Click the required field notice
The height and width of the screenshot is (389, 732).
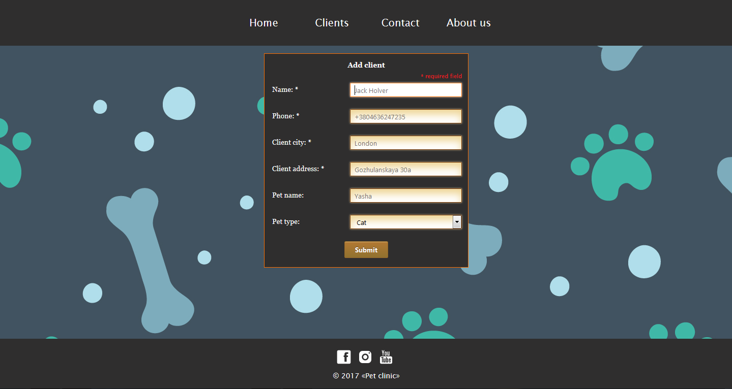(x=441, y=76)
